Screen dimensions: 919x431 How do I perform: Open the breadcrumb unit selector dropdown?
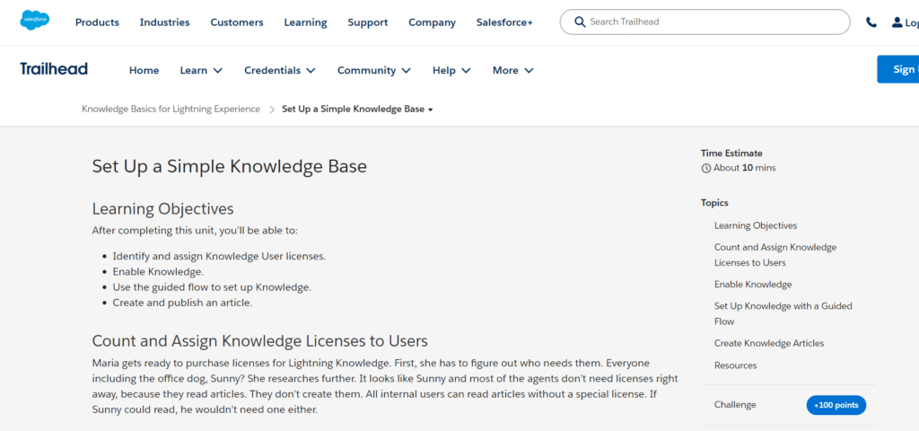click(431, 110)
